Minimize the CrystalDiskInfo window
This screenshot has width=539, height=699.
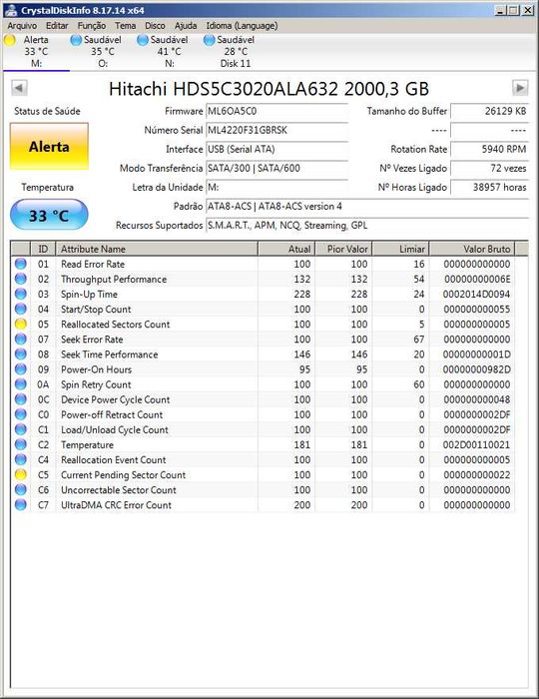click(500, 10)
